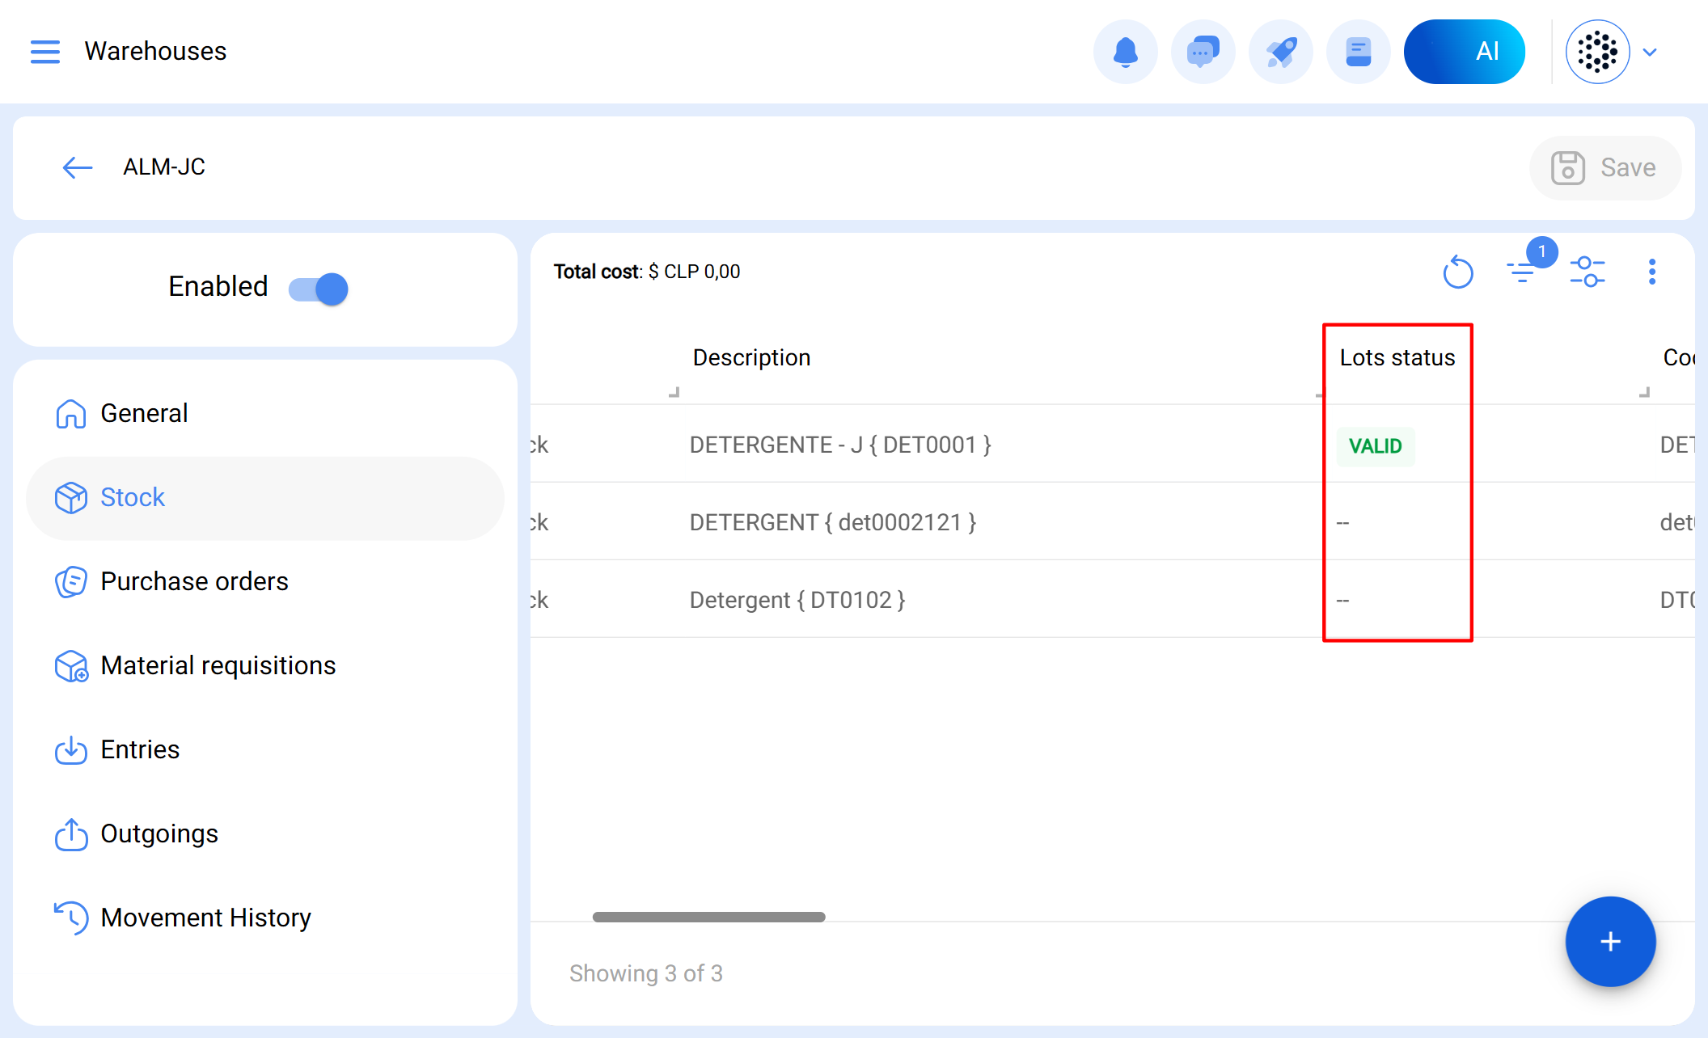The image size is (1708, 1038).
Task: Click the Entries download icon
Action: tap(71, 749)
